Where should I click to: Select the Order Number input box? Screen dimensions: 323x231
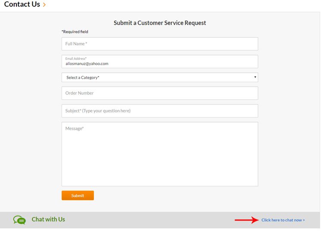point(160,93)
